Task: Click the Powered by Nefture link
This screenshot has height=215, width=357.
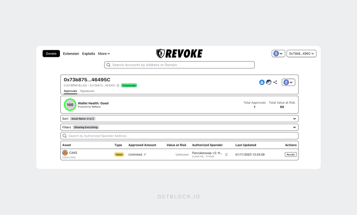Action: tap(89, 107)
